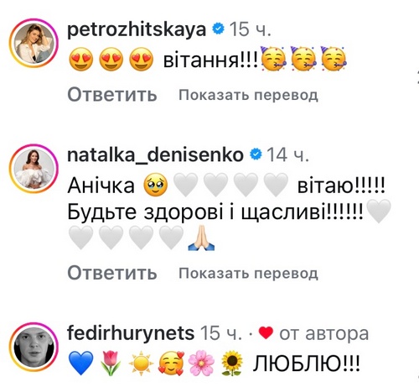Open petrozhitskaya's profile picture
This screenshot has height=387, width=419.
tap(34, 43)
